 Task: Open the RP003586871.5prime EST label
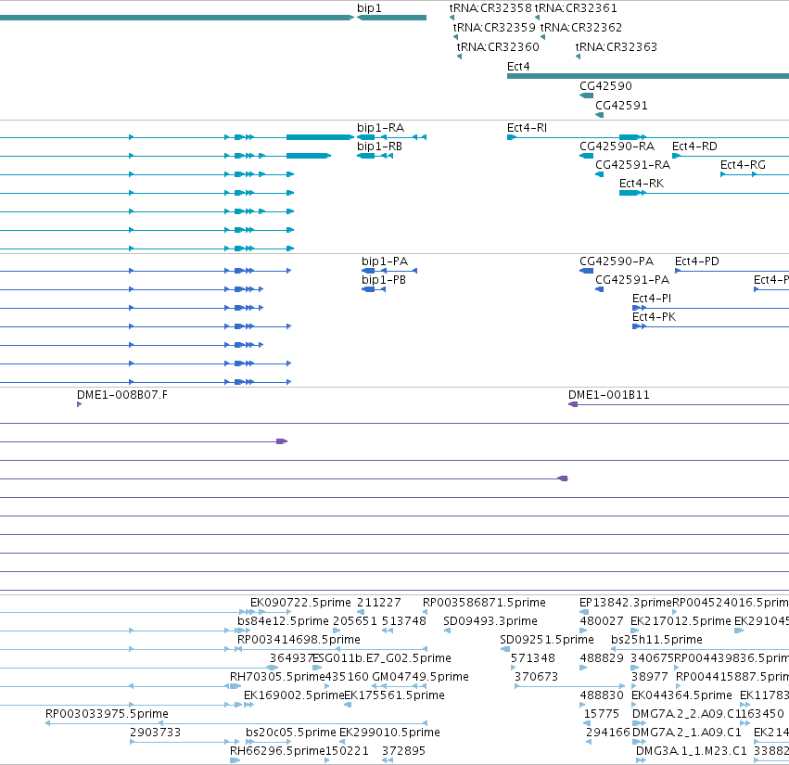pyautogui.click(x=484, y=603)
